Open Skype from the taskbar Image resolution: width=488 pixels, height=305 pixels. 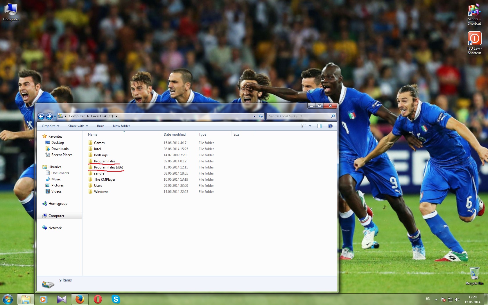pyautogui.click(x=116, y=299)
